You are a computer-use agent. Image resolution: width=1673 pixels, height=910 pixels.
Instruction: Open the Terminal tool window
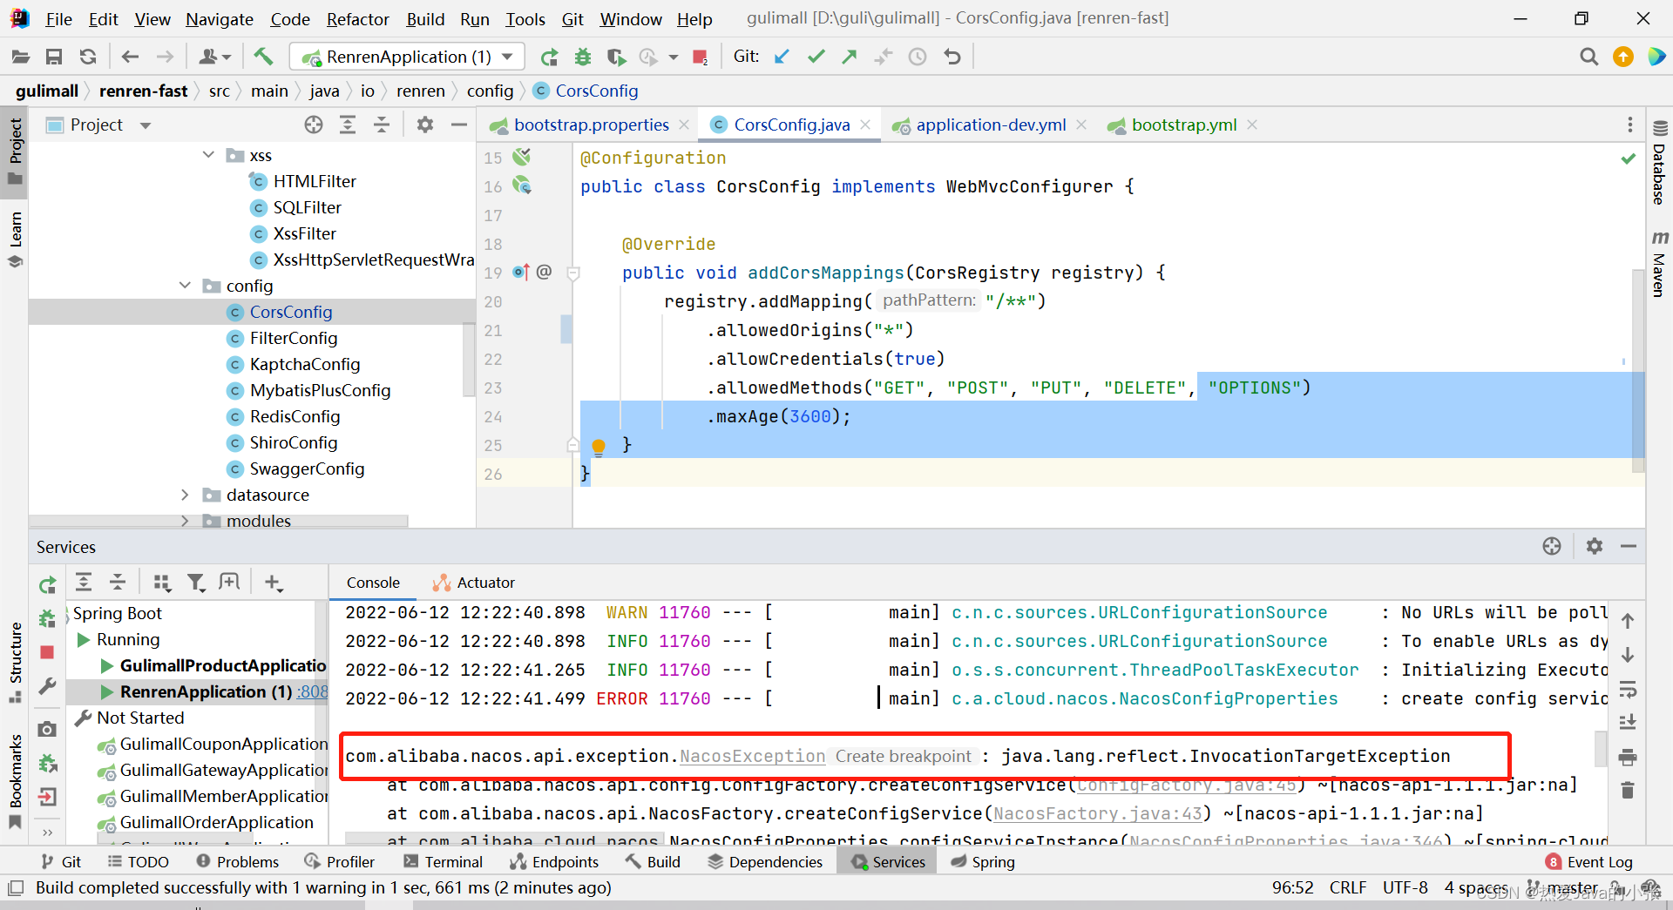tap(443, 862)
